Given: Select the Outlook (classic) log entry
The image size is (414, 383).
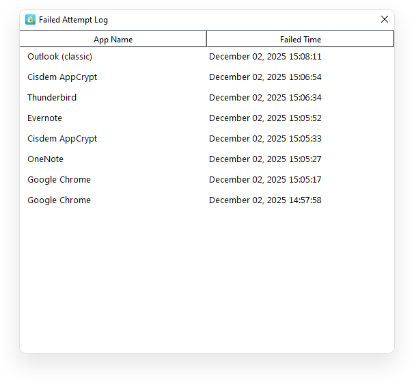Looking at the screenshot, I should point(60,57).
